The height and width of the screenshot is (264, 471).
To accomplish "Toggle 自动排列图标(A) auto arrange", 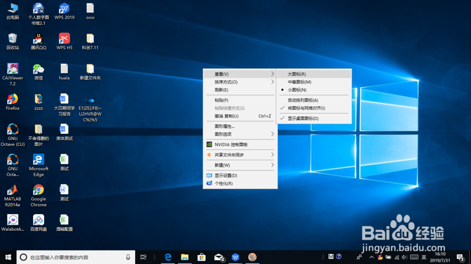I will coord(314,100).
